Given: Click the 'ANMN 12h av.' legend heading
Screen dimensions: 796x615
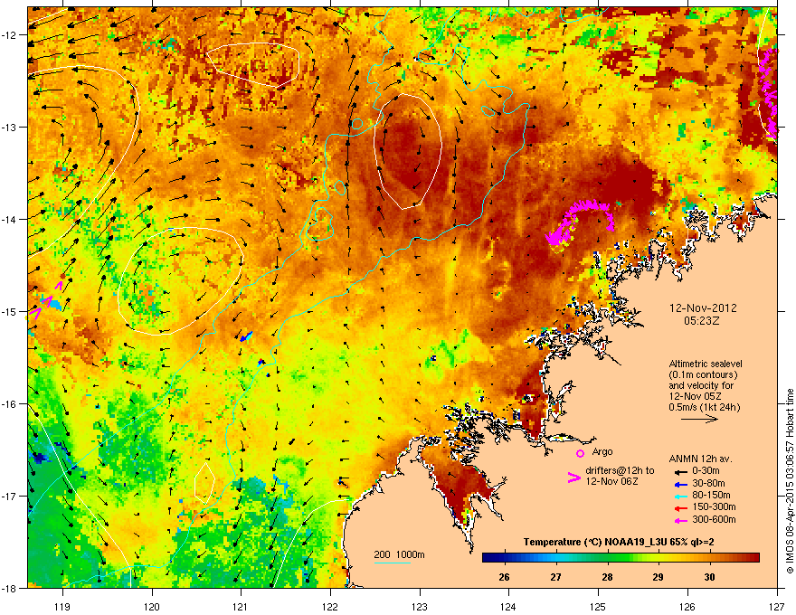Looking at the screenshot, I should coord(700,459).
